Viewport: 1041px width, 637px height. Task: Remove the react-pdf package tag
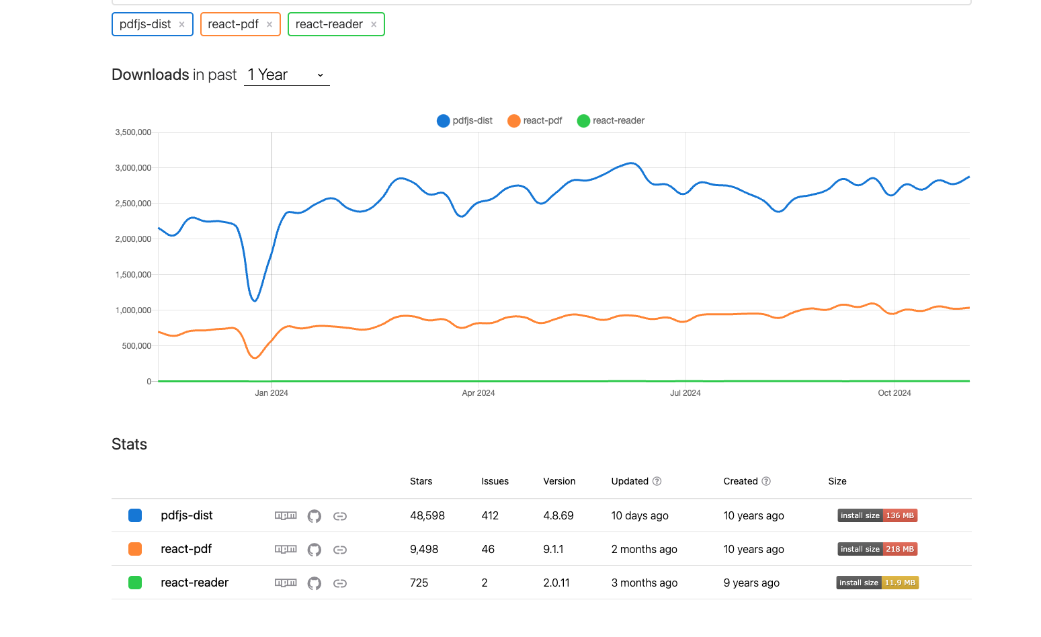[269, 24]
